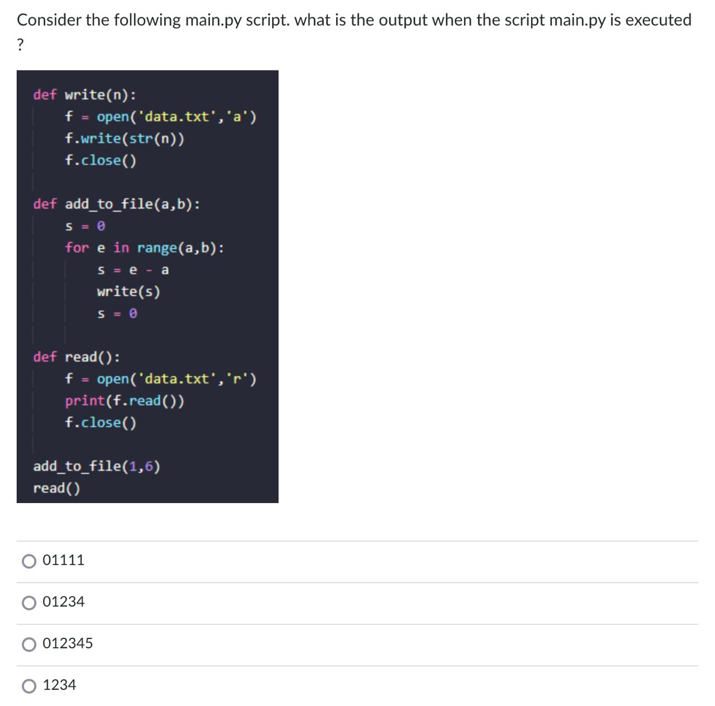Click the for e in range(a,b) line
The width and height of the screenshot is (715, 706).
(145, 248)
